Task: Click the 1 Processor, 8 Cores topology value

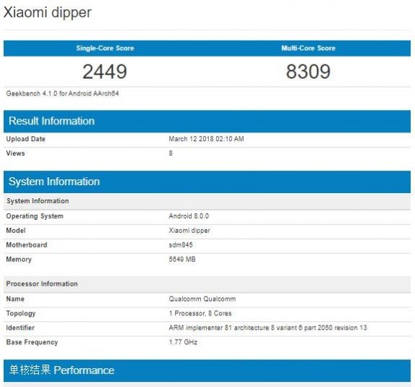Action: point(200,313)
